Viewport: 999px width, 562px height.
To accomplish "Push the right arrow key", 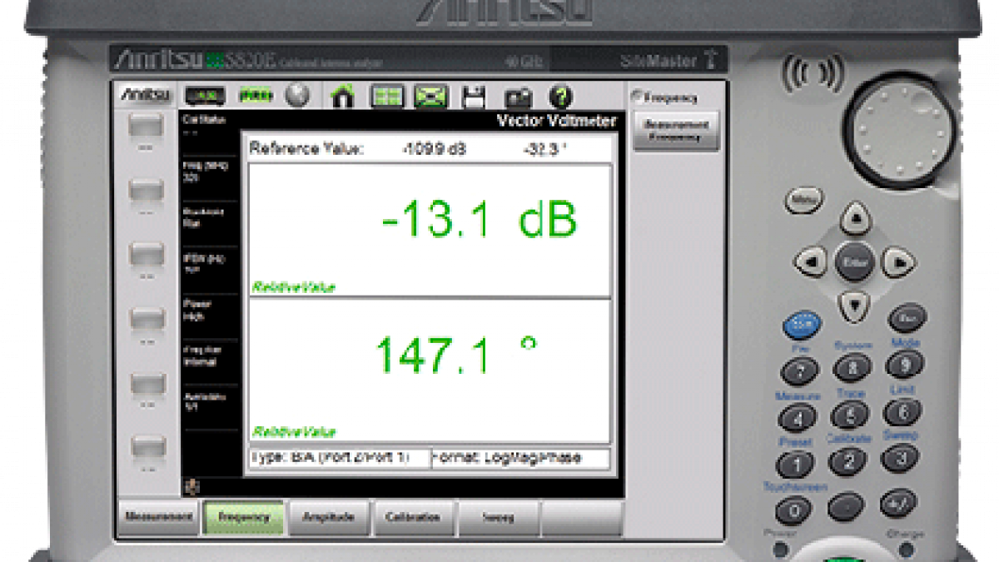I will click(898, 263).
